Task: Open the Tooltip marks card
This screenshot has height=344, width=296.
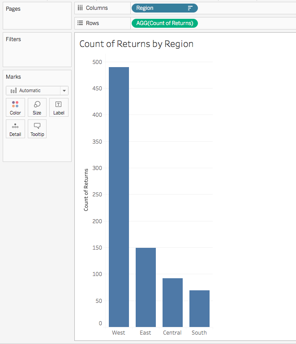Action: click(x=37, y=129)
